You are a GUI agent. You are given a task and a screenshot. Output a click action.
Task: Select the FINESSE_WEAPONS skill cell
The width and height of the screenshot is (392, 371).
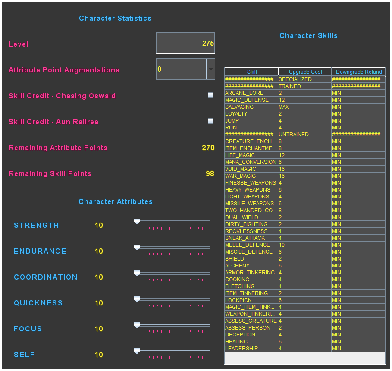251,183
